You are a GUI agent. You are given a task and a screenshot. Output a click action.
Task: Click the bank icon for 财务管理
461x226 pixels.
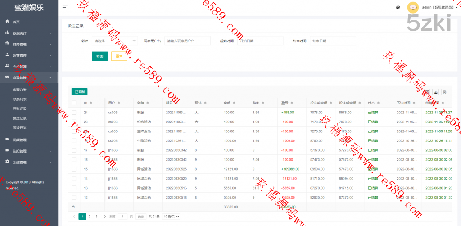click(x=7, y=44)
